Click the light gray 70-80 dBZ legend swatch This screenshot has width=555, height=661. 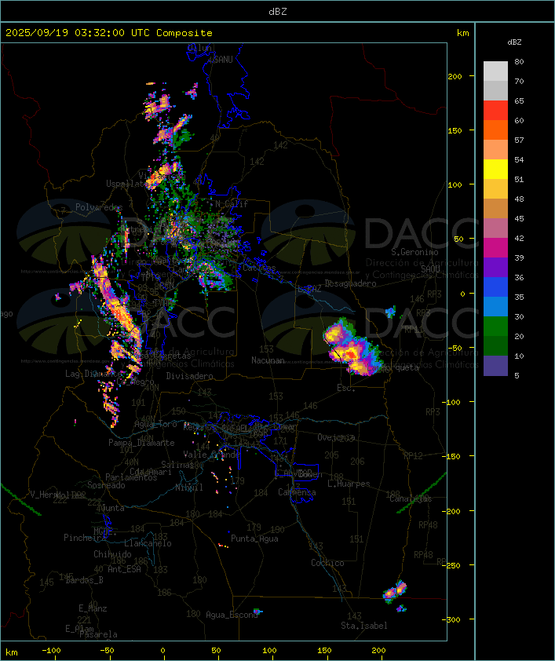tap(495, 71)
